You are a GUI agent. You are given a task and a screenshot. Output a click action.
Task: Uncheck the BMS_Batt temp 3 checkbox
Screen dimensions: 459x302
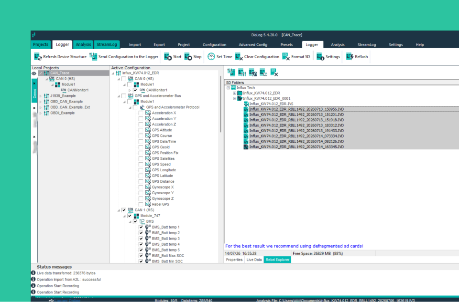pyautogui.click(x=141, y=239)
